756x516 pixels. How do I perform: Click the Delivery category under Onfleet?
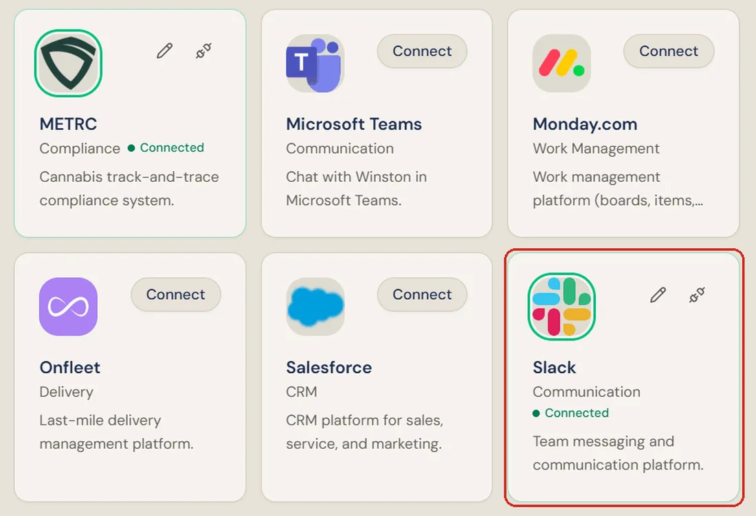pos(67,392)
